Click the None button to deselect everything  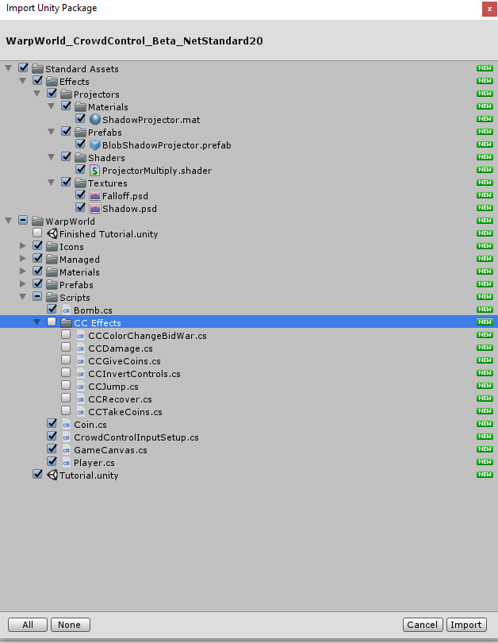click(70, 625)
